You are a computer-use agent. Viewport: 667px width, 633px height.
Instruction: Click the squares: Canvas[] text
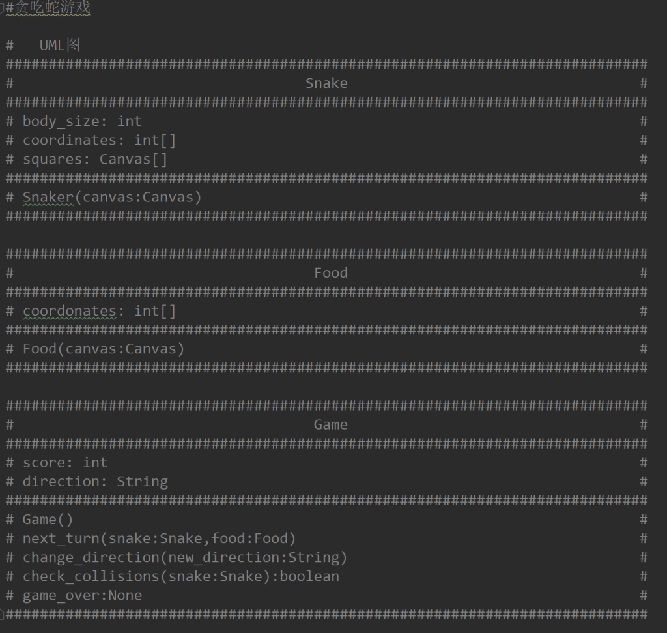(x=95, y=159)
